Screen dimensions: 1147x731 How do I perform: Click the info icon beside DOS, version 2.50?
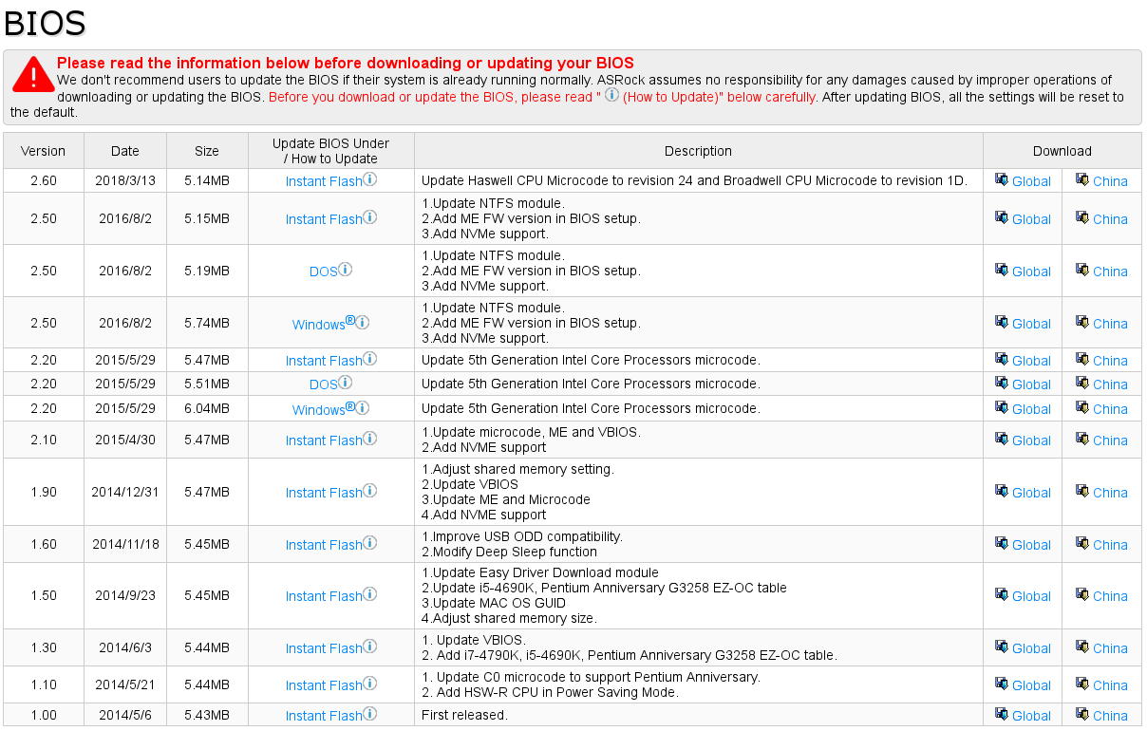pos(346,269)
